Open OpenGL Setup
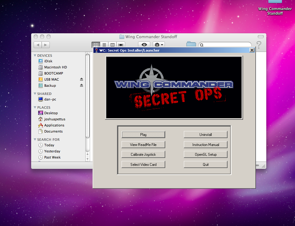The width and height of the screenshot is (295, 226). 206,155
